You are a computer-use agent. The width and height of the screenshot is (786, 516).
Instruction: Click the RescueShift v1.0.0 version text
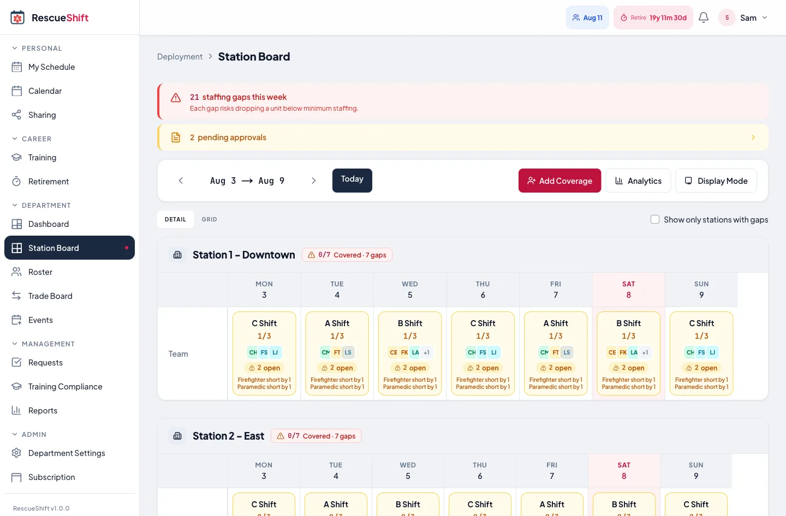pyautogui.click(x=41, y=508)
